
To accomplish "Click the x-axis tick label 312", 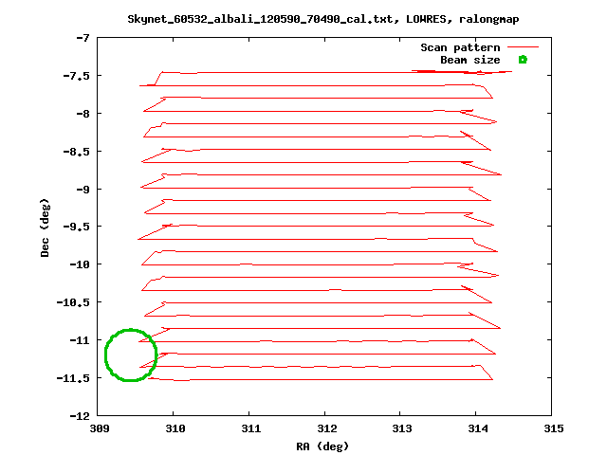I will [x=326, y=428].
